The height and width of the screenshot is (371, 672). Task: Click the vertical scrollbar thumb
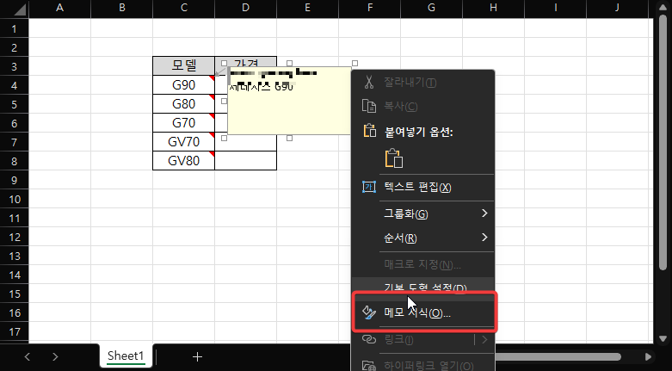(663, 141)
